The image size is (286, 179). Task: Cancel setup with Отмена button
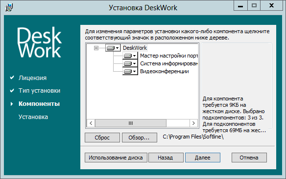(249, 158)
